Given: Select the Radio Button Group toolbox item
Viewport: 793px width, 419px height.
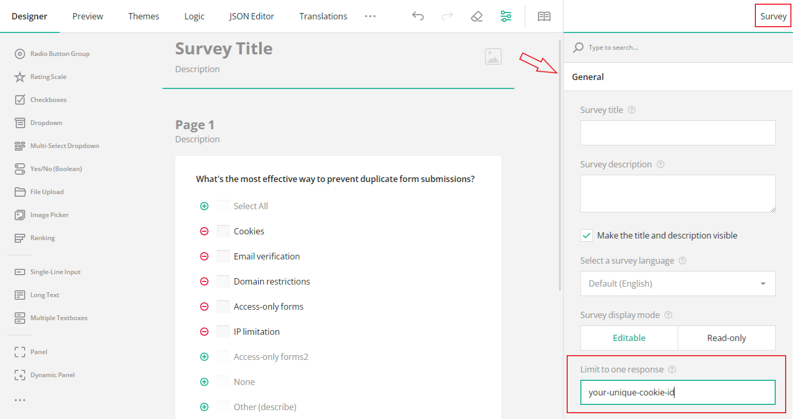Looking at the screenshot, I should 59,53.
